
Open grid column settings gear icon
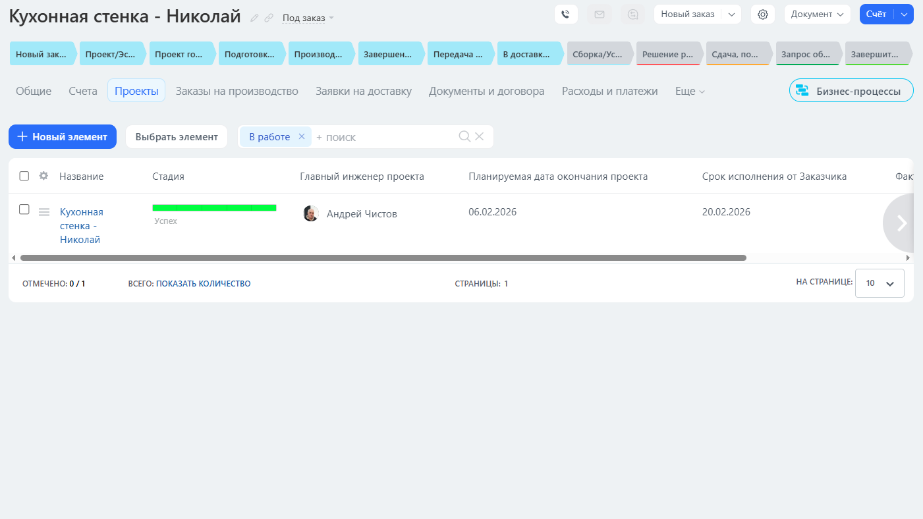click(43, 176)
